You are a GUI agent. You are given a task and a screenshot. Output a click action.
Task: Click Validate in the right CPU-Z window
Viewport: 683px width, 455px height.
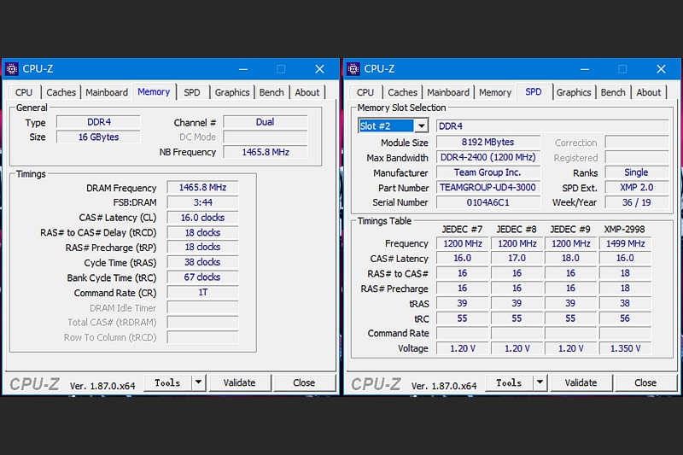coord(581,382)
